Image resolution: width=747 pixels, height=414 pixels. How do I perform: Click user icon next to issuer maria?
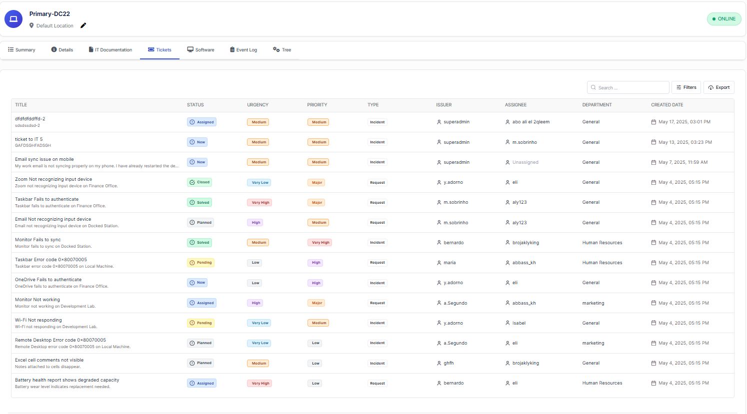pos(439,263)
